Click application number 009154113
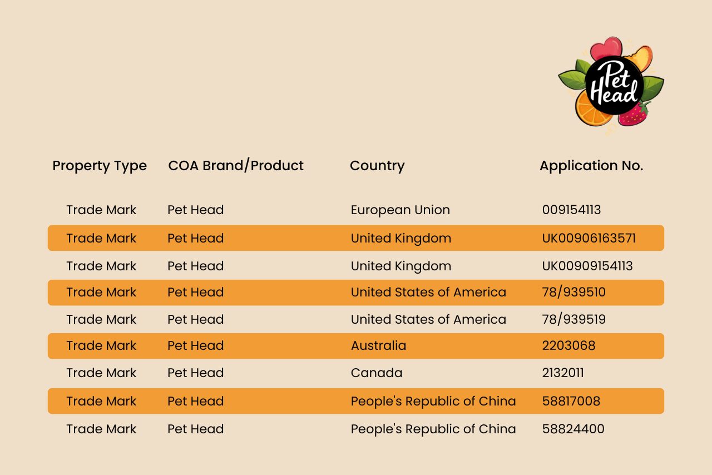 [x=571, y=210]
